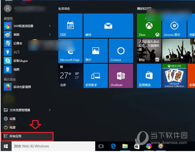The height and width of the screenshot is (152, 195).
Task: Open the OneNote tile
Action: pos(121,76)
